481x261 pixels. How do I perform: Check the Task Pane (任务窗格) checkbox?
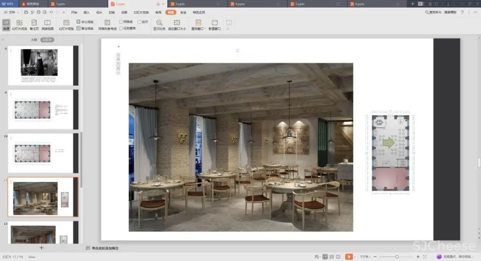(121, 28)
